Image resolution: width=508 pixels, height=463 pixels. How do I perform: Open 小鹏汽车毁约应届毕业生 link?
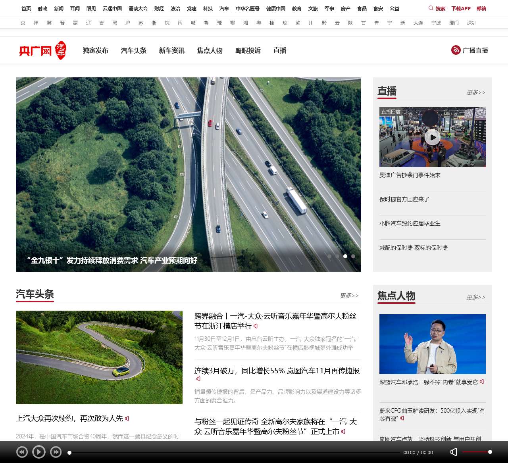click(x=410, y=223)
